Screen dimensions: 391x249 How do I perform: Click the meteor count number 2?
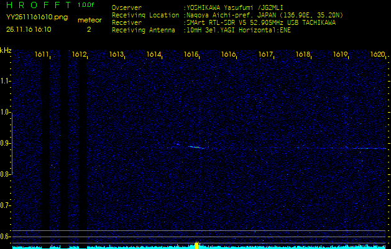(x=88, y=29)
